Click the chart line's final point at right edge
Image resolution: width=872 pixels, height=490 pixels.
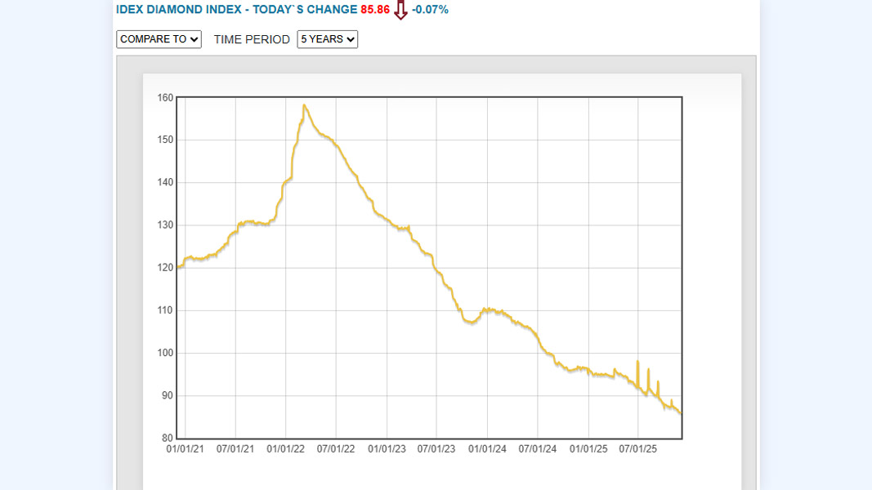pyautogui.click(x=681, y=413)
